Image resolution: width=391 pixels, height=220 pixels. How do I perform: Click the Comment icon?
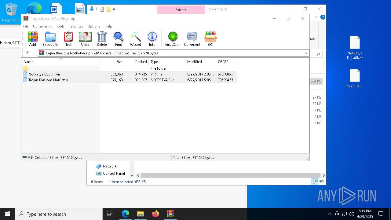point(192,39)
